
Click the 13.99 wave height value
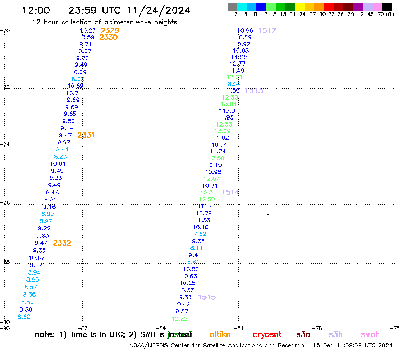[x=222, y=131]
